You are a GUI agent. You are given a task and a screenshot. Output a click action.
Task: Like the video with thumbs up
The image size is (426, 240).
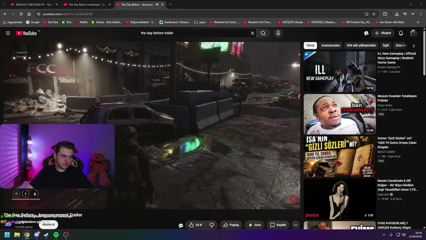pos(195,225)
